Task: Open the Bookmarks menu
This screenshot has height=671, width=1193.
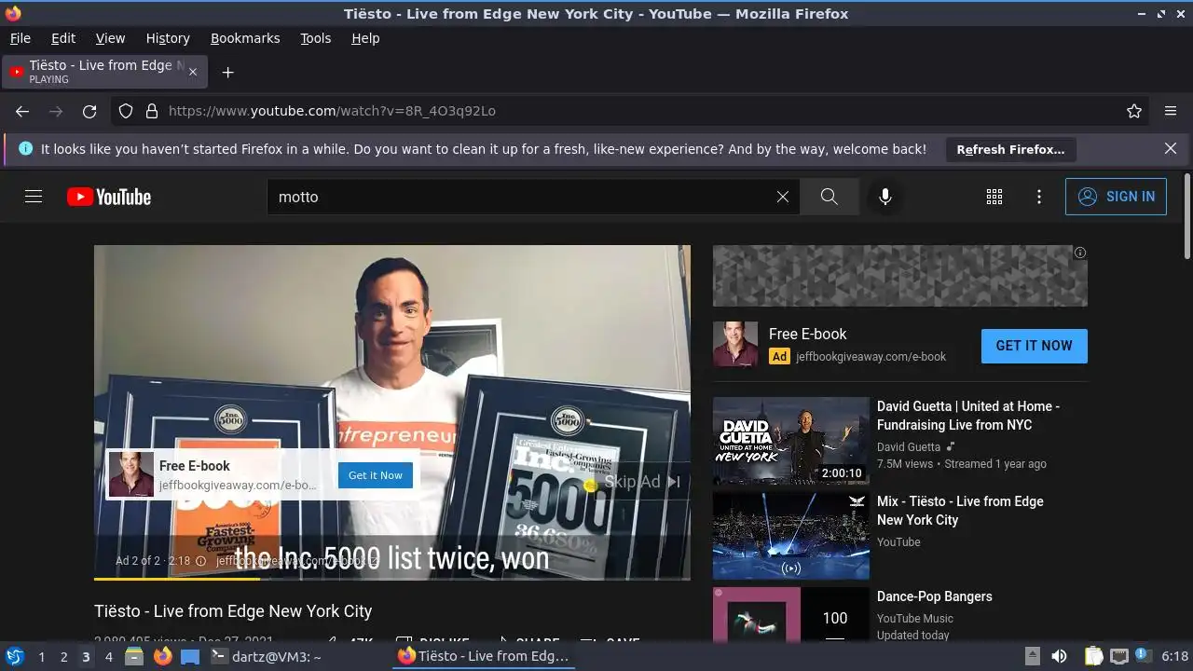Action: [x=245, y=38]
